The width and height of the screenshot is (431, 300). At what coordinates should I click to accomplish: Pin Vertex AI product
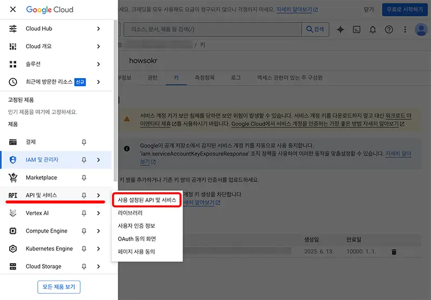[84, 213]
